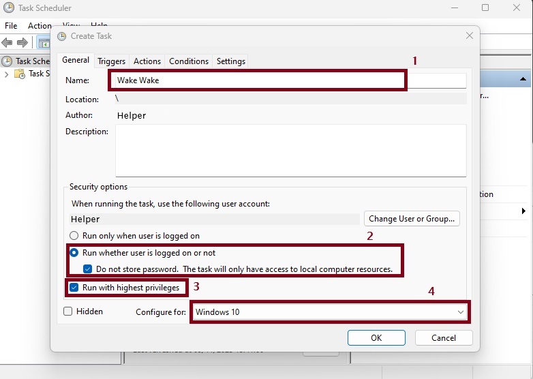Click the back arrow toolbar icon

click(x=7, y=42)
